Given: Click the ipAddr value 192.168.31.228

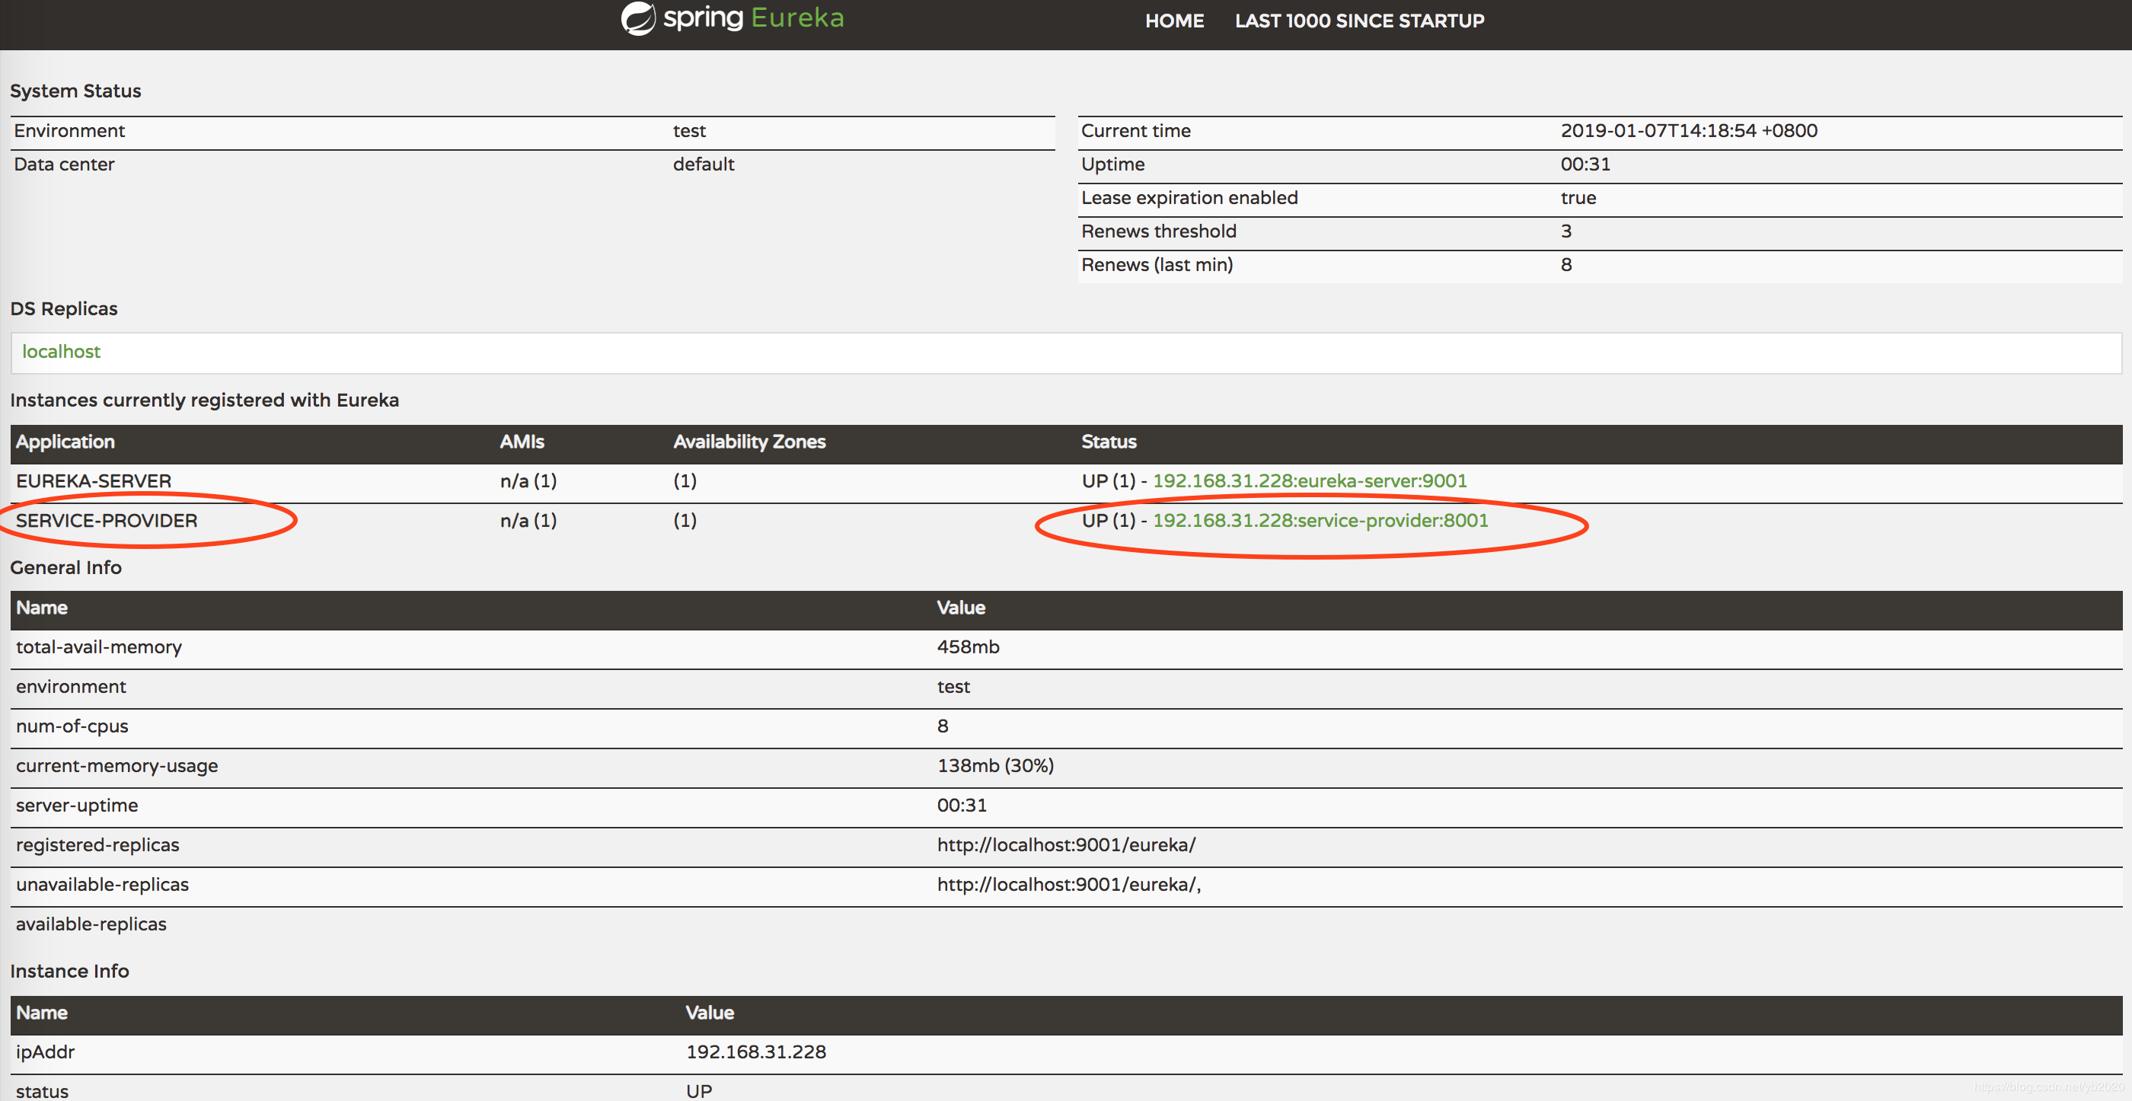Looking at the screenshot, I should tap(755, 1052).
